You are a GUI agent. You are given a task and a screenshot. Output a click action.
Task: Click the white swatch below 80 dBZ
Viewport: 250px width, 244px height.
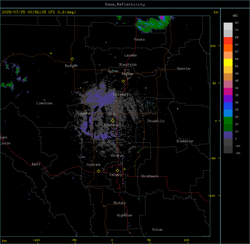[228, 26]
